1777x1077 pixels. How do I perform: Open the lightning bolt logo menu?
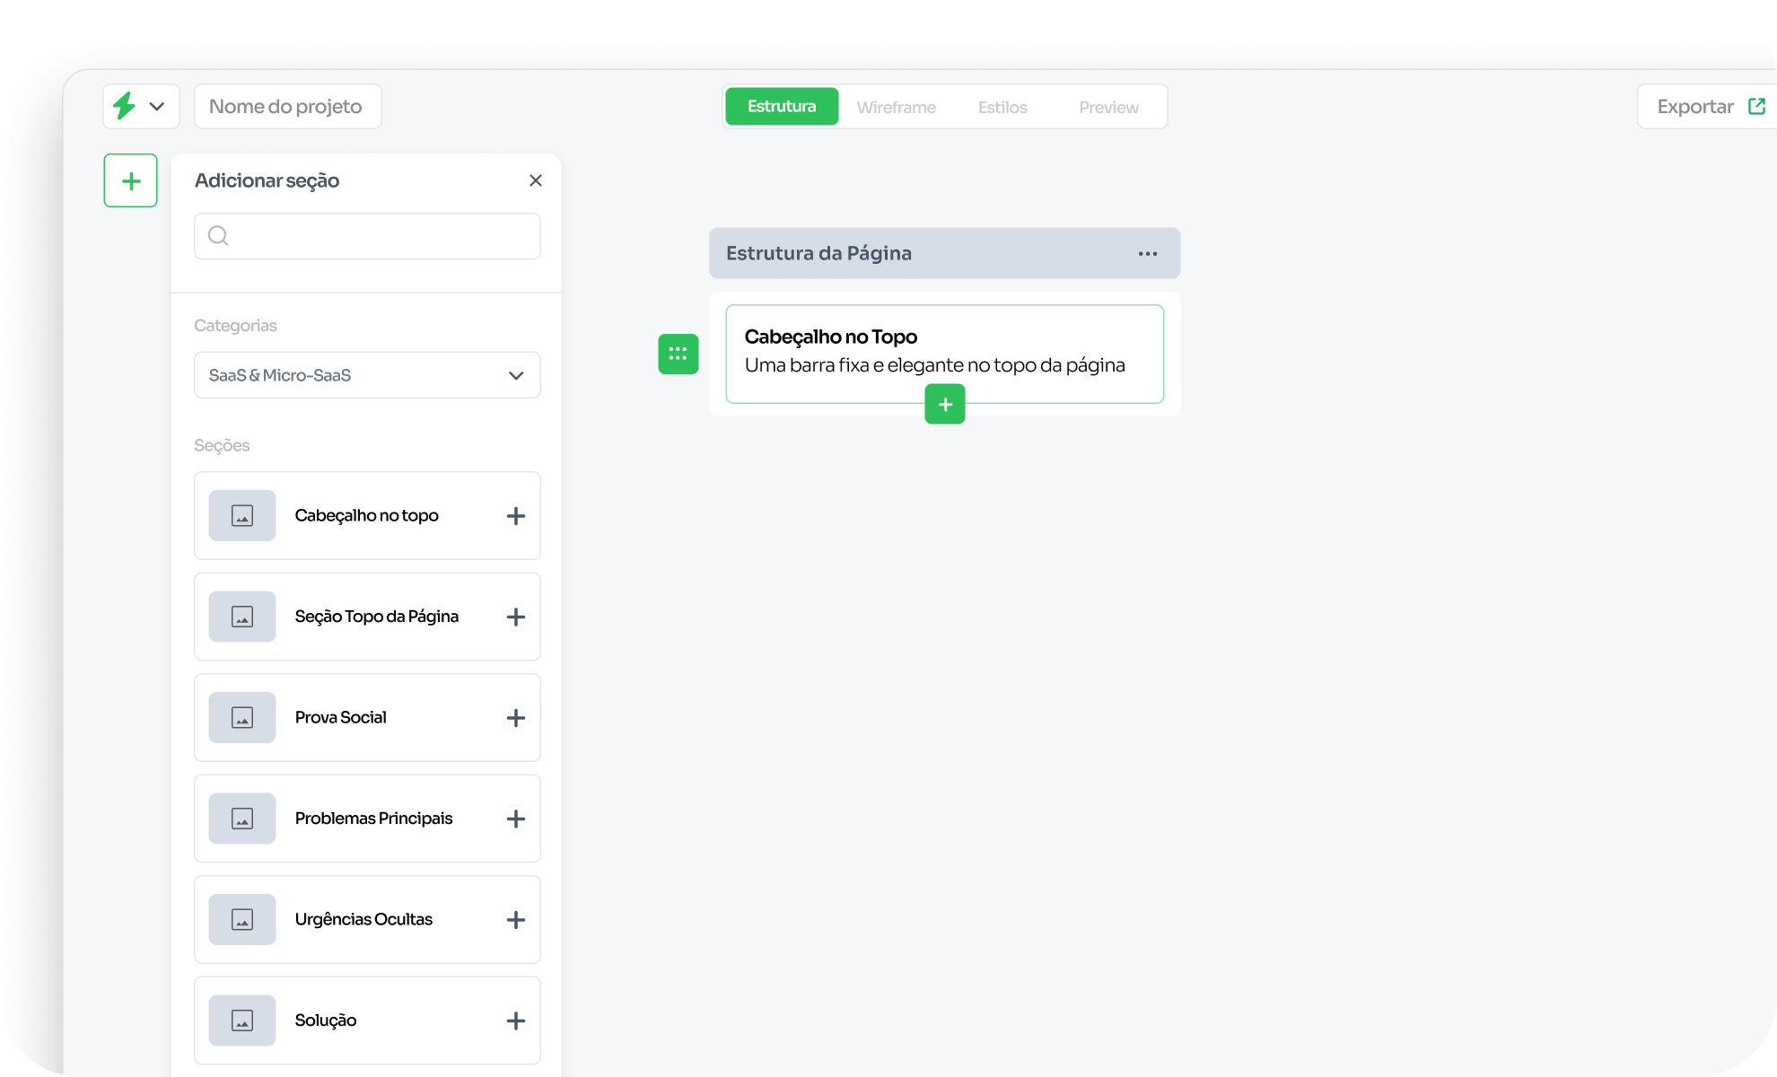click(x=141, y=107)
